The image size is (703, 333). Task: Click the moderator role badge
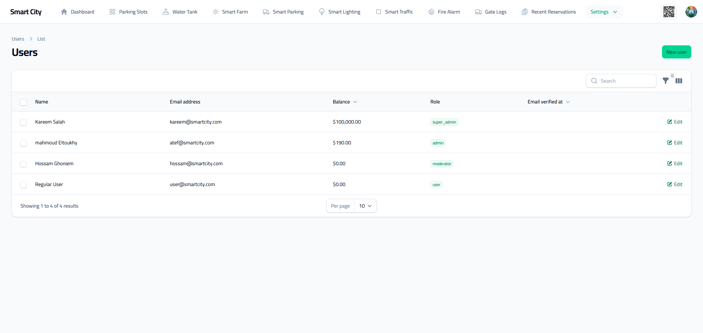(442, 164)
